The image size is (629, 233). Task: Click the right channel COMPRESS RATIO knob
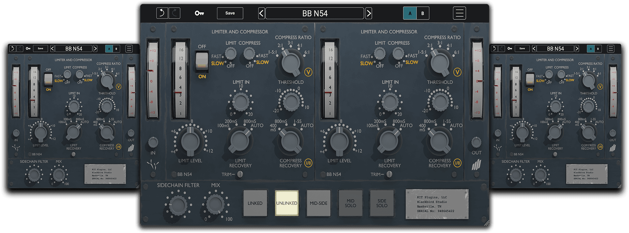click(440, 62)
